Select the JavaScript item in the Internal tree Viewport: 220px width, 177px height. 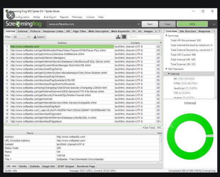(x=185, y=88)
